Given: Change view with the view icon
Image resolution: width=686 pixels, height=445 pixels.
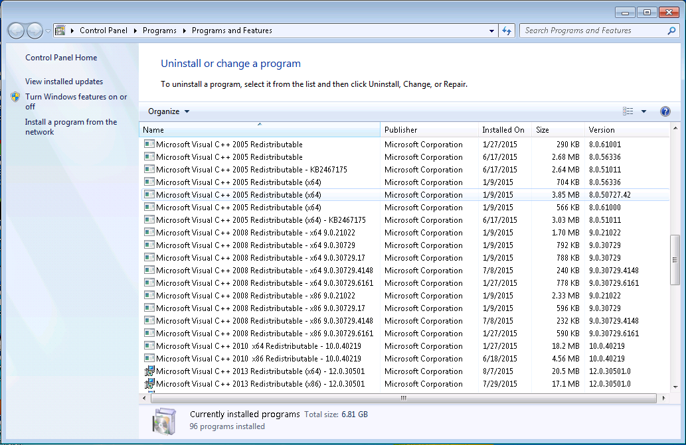Looking at the screenshot, I should click(x=628, y=111).
